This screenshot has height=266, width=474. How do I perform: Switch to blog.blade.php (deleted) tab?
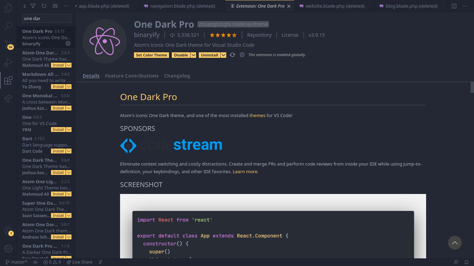click(x=410, y=6)
